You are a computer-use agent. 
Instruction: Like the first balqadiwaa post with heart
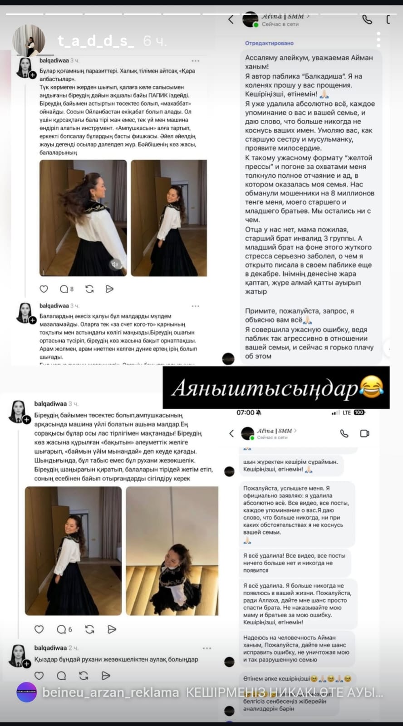44,289
